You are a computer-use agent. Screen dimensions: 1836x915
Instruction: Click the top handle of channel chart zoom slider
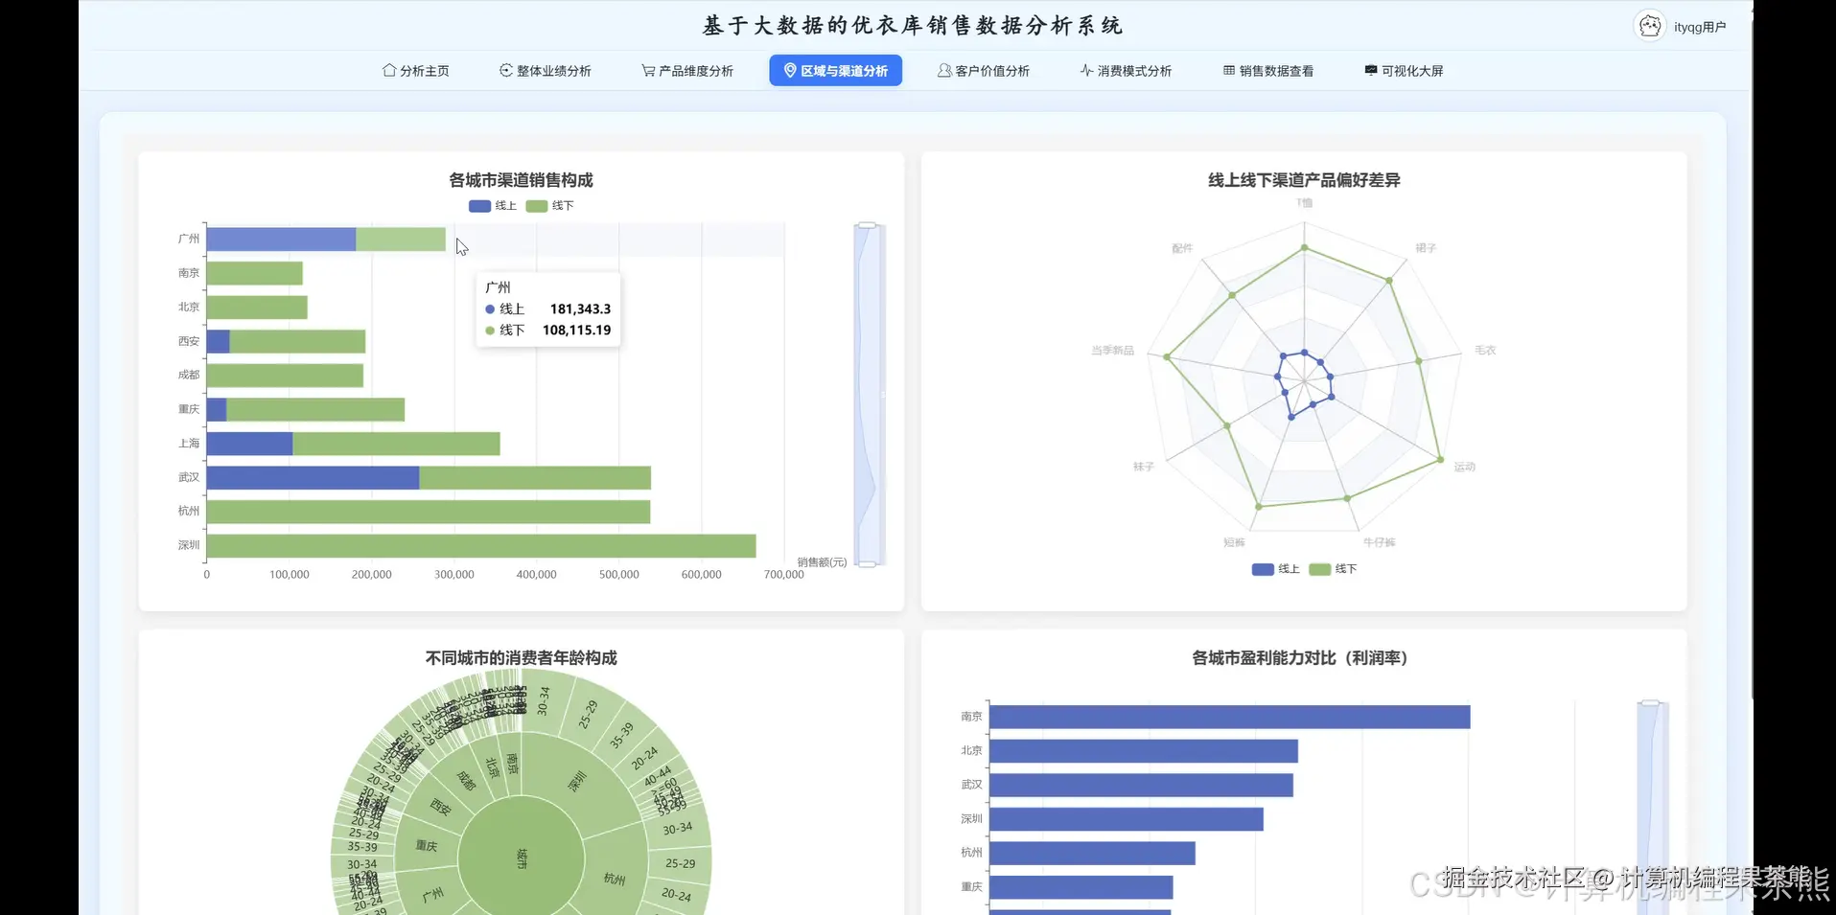tap(867, 225)
